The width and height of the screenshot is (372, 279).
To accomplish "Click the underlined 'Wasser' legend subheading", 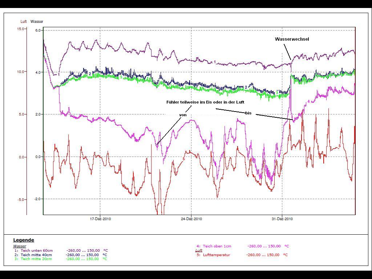I will 20,246.
